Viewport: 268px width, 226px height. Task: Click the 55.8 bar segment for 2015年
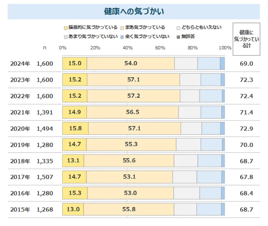click(x=129, y=210)
